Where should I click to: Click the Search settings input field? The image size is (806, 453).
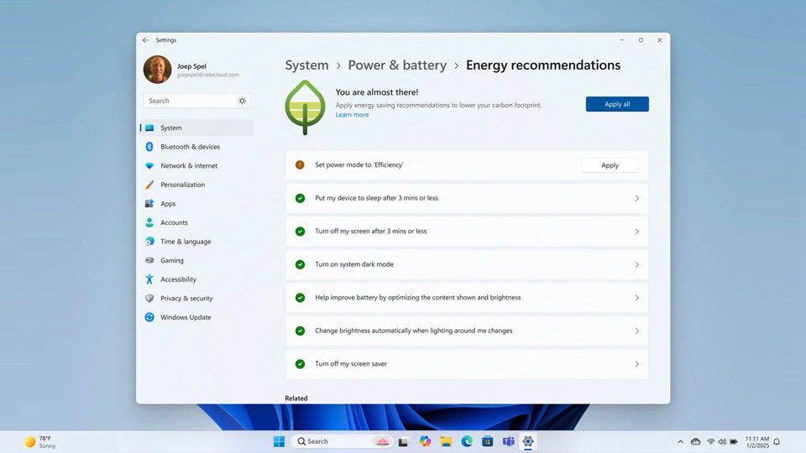tap(196, 101)
